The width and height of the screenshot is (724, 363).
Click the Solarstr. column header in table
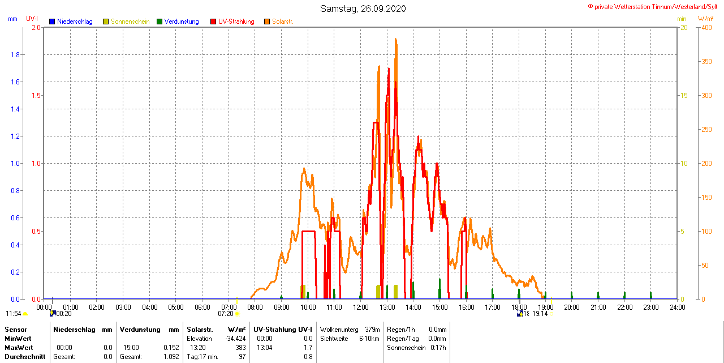pyautogui.click(x=200, y=330)
